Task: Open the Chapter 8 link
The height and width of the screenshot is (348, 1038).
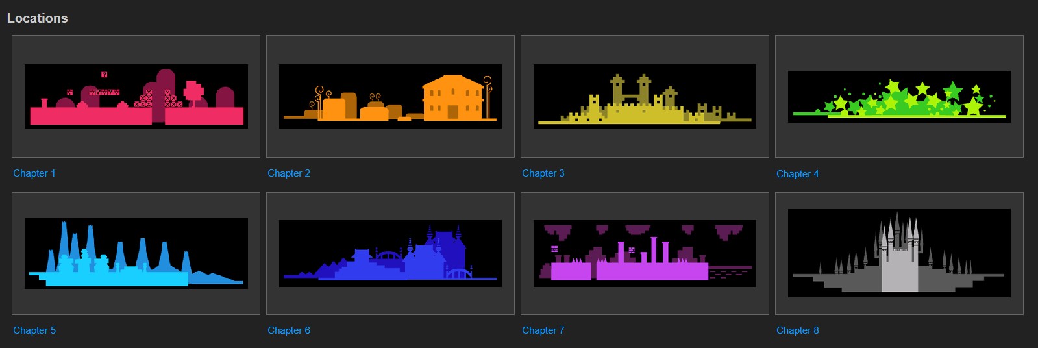Action: (798, 330)
